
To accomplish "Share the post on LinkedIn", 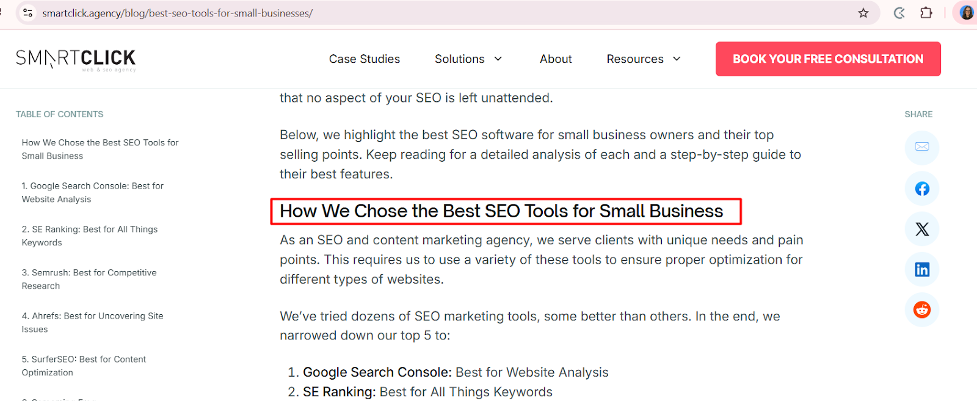I will tap(921, 269).
